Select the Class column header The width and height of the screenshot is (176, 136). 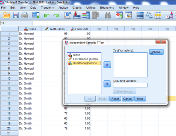pos(30,29)
